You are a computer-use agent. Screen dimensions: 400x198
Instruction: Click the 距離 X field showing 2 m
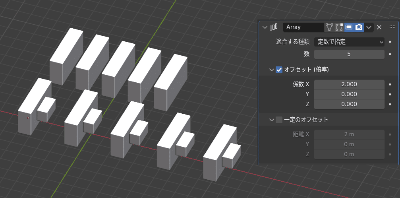[x=349, y=134]
